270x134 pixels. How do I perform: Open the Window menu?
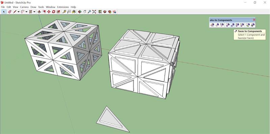click(x=50, y=7)
